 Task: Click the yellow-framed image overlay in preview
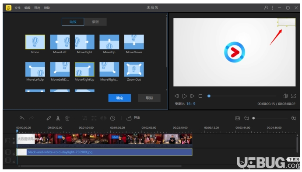286,22
